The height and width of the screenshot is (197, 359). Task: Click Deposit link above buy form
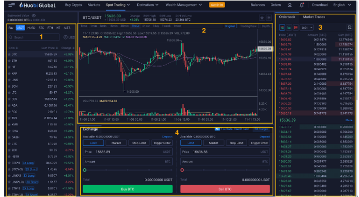(167, 137)
